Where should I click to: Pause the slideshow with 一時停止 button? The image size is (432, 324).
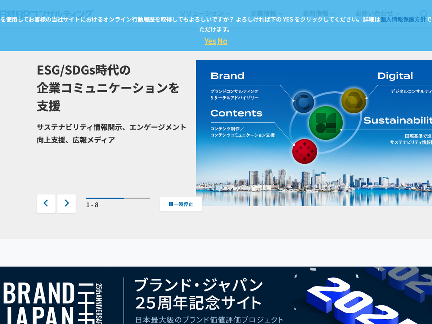point(181,204)
